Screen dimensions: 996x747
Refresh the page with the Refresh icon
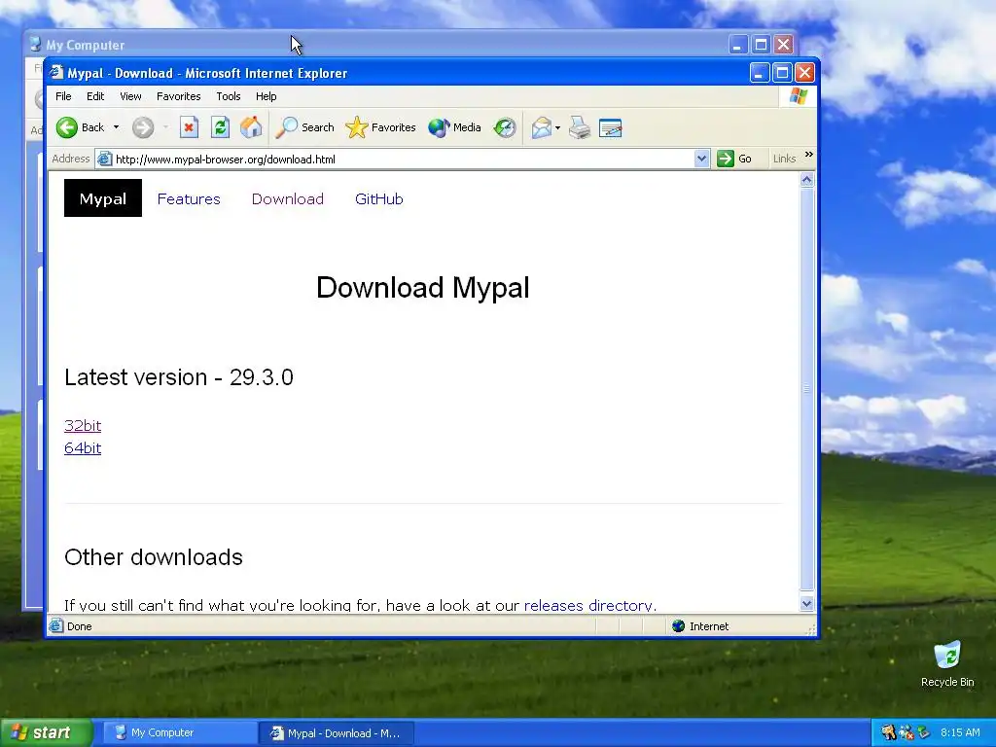click(x=220, y=127)
